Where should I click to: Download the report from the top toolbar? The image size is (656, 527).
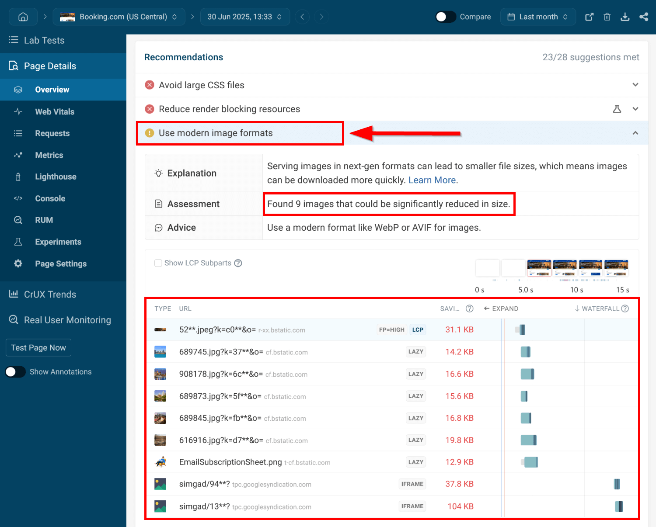click(x=625, y=17)
